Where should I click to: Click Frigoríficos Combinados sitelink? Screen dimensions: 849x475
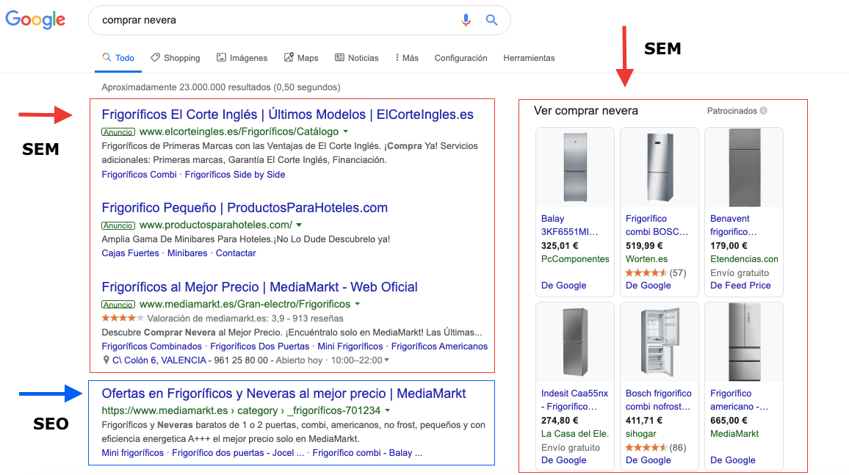pos(151,347)
